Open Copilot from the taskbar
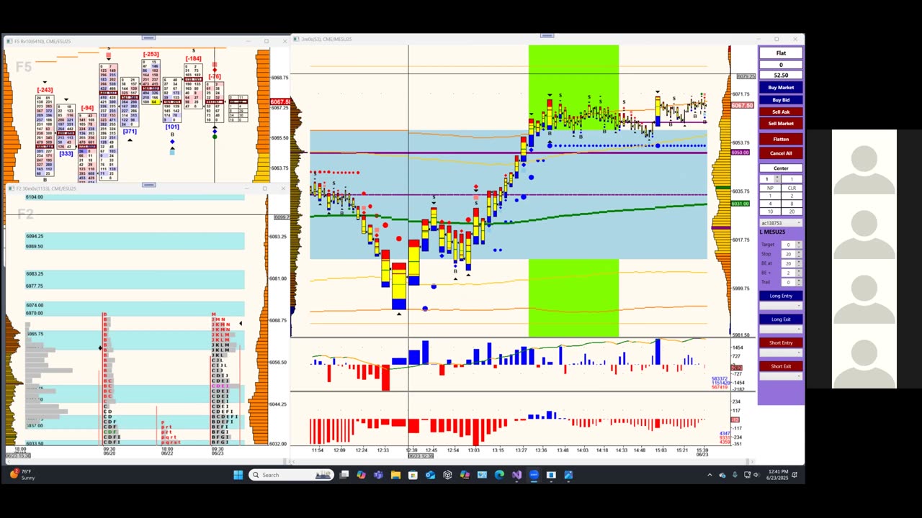Screen dimensions: 922x518 pos(361,475)
